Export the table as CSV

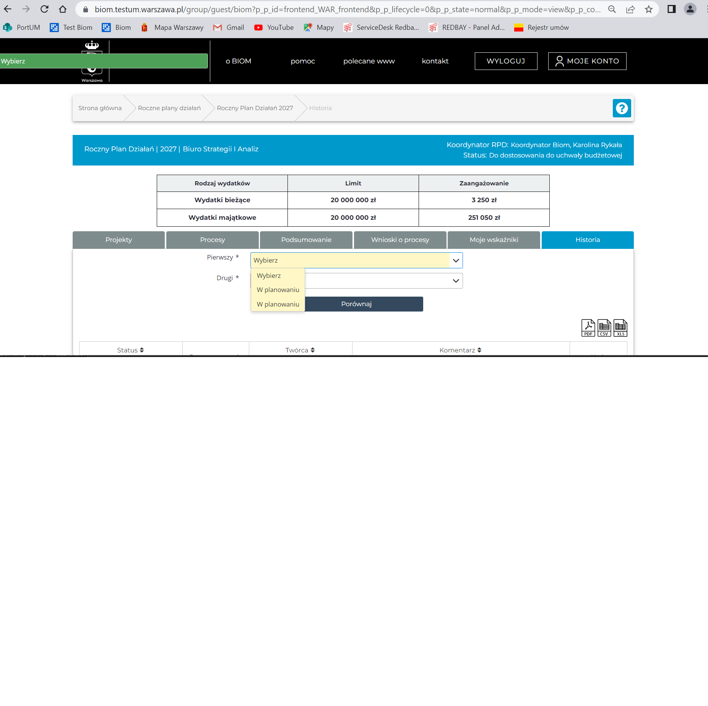coord(604,328)
